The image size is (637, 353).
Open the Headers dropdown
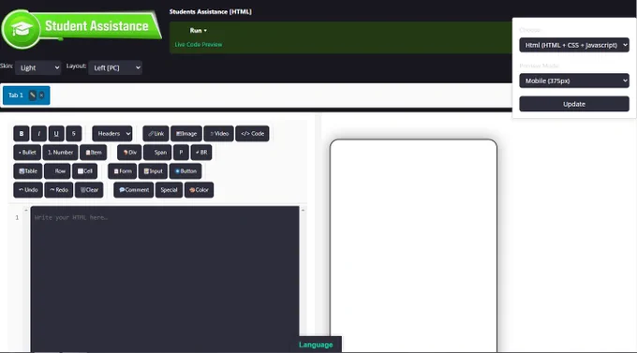(x=112, y=133)
